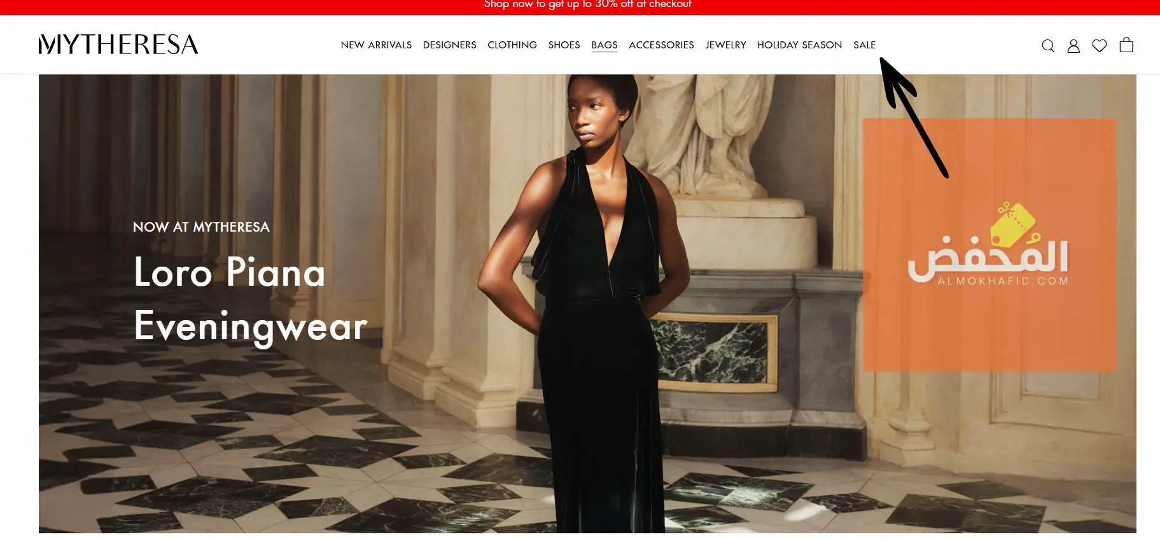This screenshot has height=539, width=1160.
Task: Open the DESIGNERS menu
Action: tap(449, 45)
